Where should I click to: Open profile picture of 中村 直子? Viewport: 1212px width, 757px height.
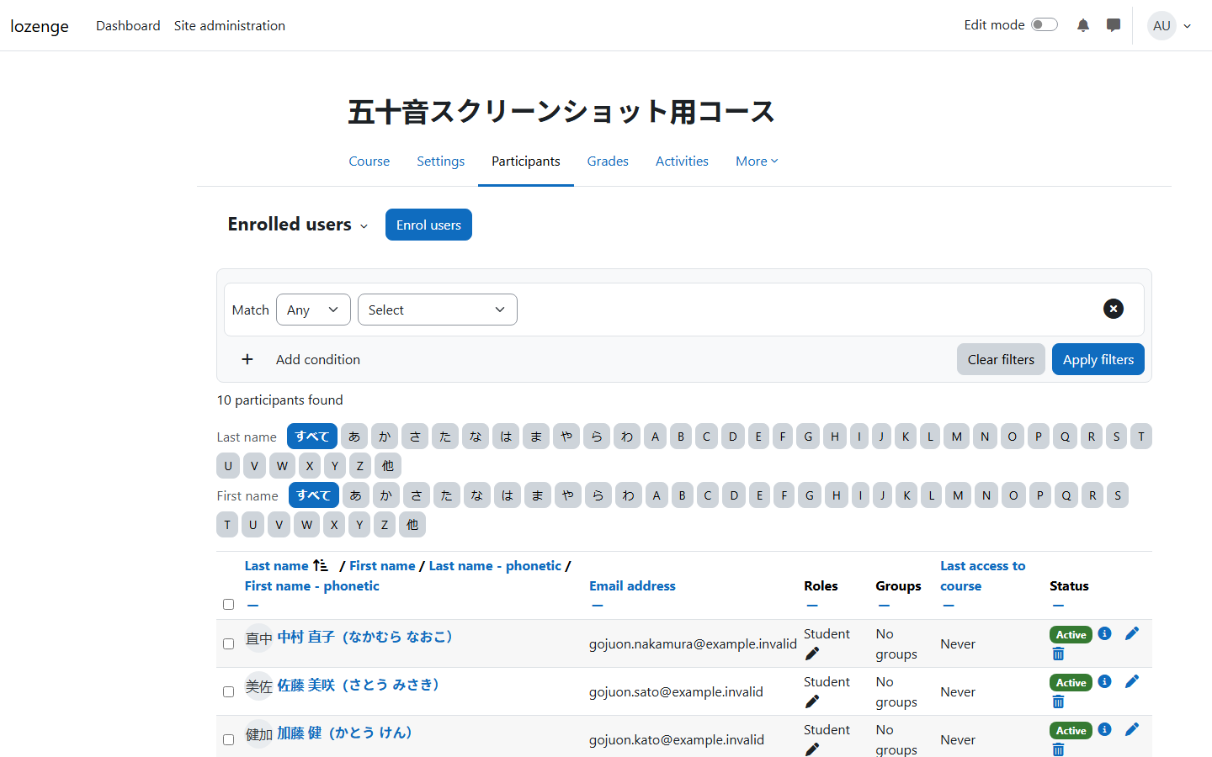258,638
